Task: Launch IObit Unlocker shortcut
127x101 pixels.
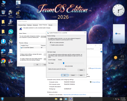Action: click(x=18, y=14)
